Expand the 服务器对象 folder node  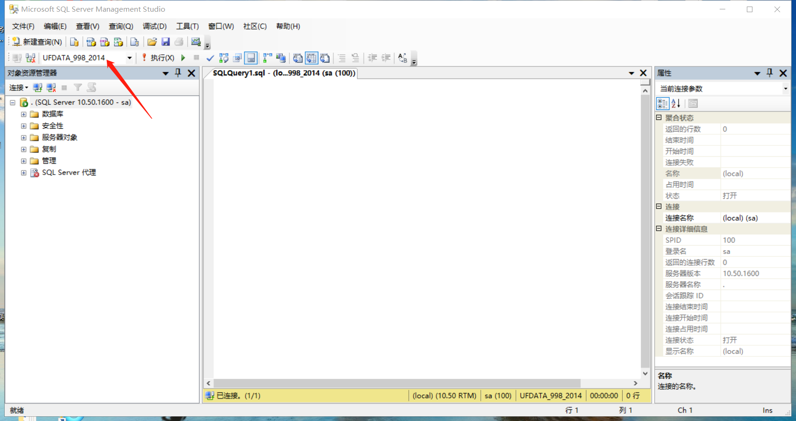click(23, 138)
